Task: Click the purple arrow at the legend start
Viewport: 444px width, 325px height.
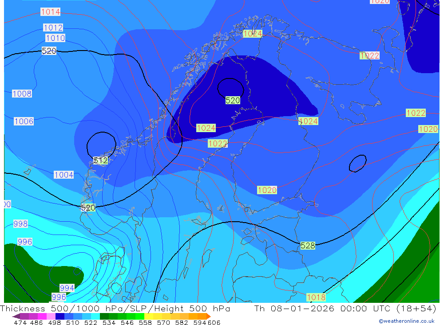Action: point(16,316)
